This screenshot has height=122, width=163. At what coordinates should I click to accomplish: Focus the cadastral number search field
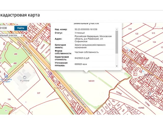(x=6, y=28)
